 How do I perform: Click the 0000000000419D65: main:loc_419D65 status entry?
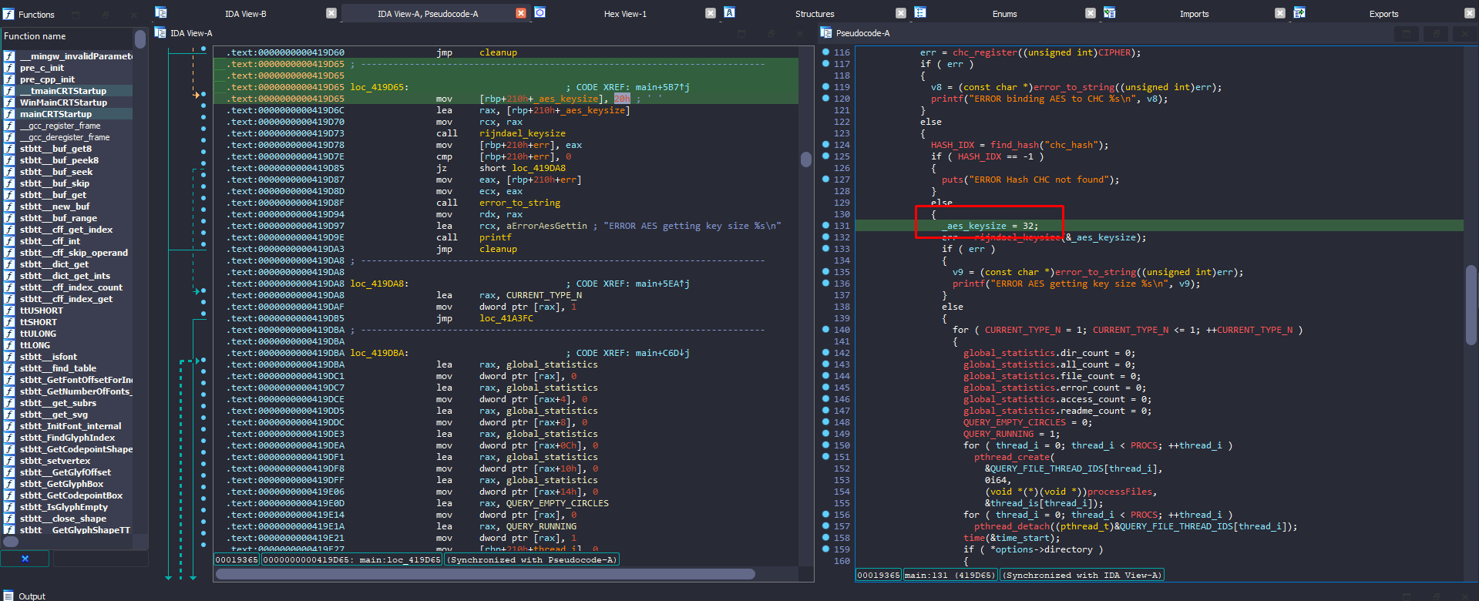352,559
